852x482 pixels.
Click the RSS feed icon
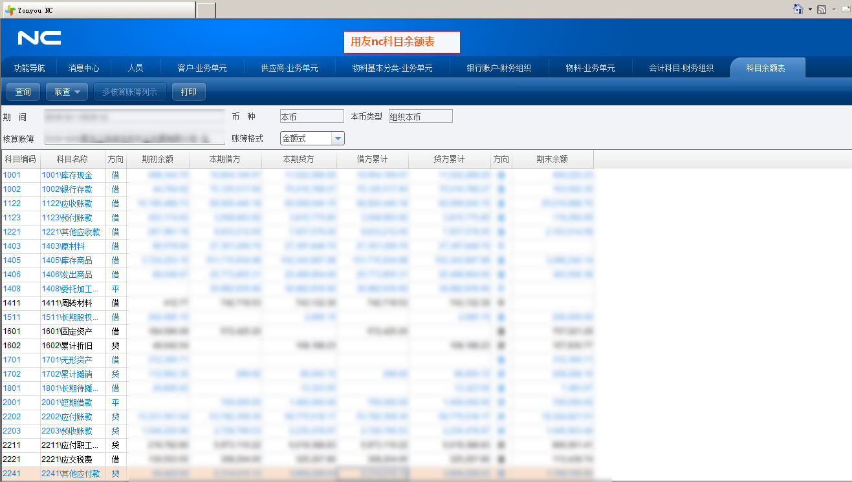click(x=822, y=9)
